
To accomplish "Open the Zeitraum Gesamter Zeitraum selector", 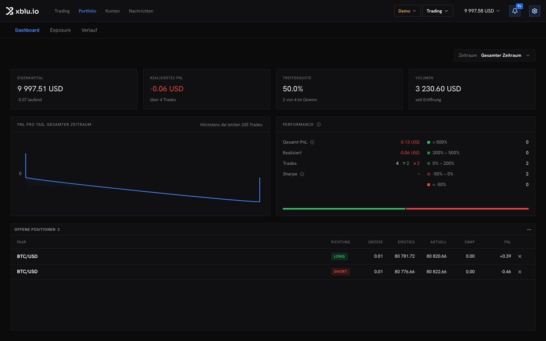I will 495,55.
